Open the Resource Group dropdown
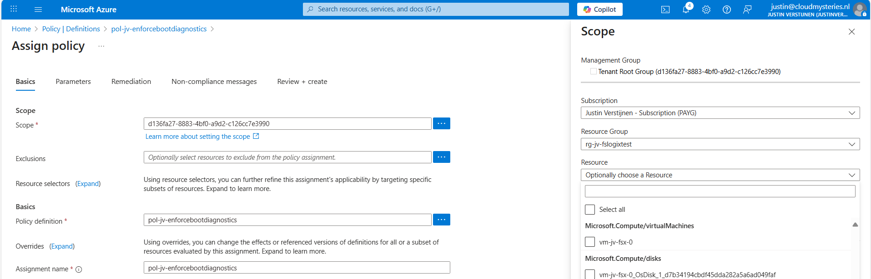The width and height of the screenshot is (871, 279). [720, 144]
